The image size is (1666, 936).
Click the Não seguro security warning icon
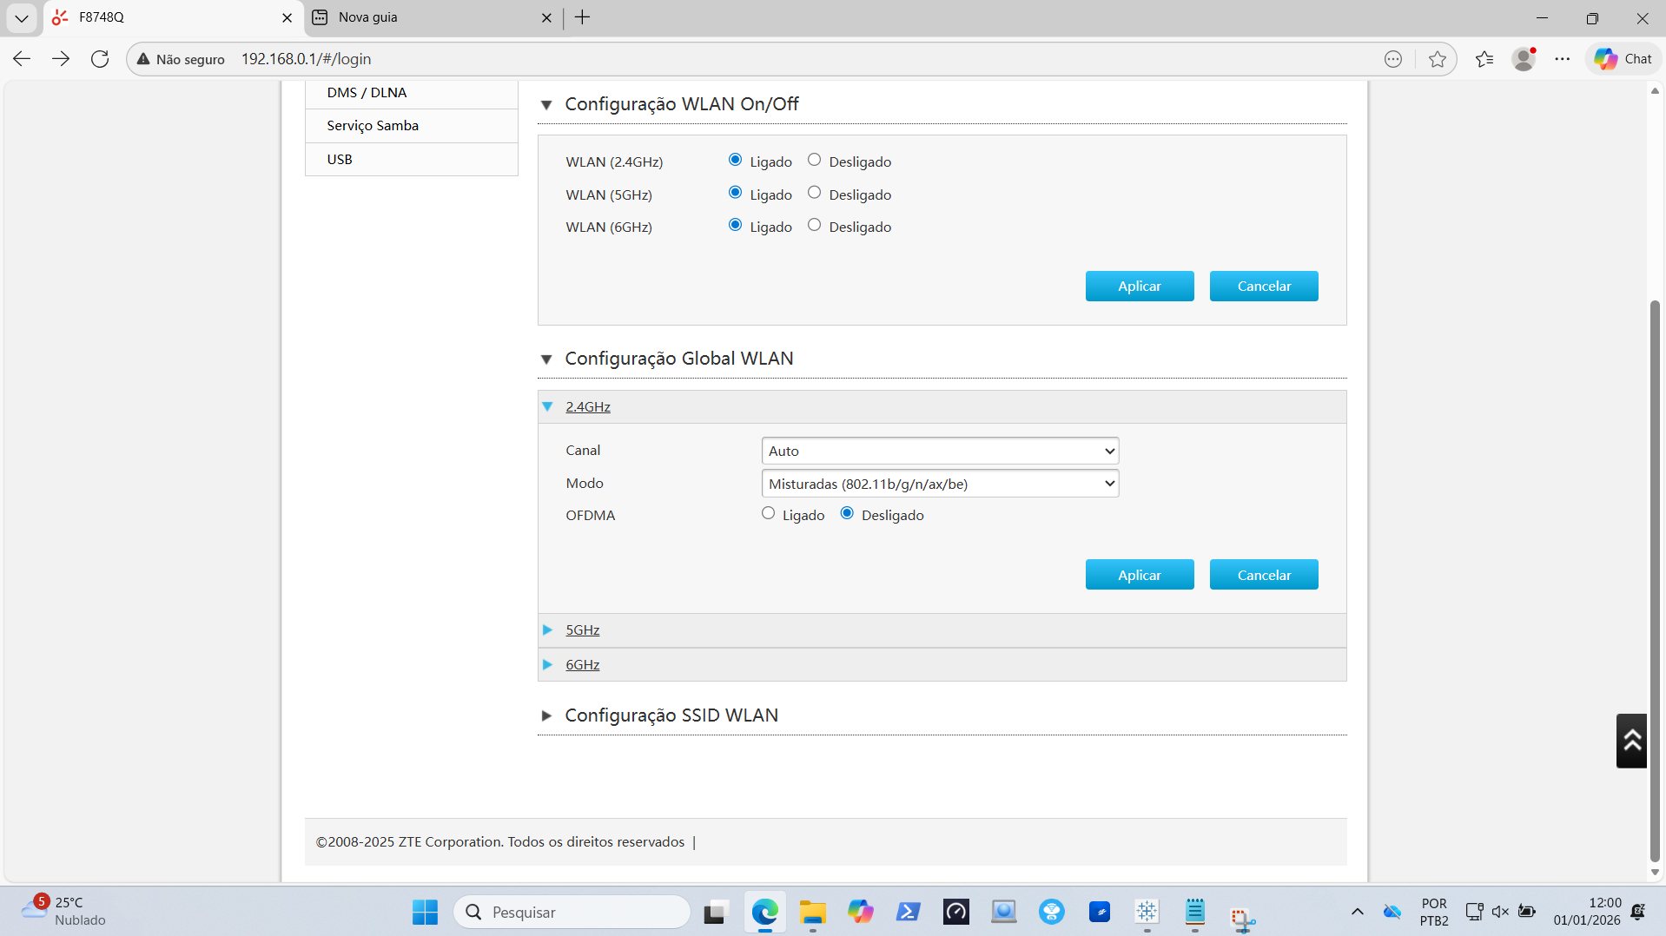[x=144, y=59]
